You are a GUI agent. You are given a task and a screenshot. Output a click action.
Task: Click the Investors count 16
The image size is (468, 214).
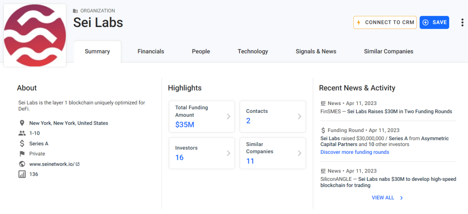pos(179,158)
